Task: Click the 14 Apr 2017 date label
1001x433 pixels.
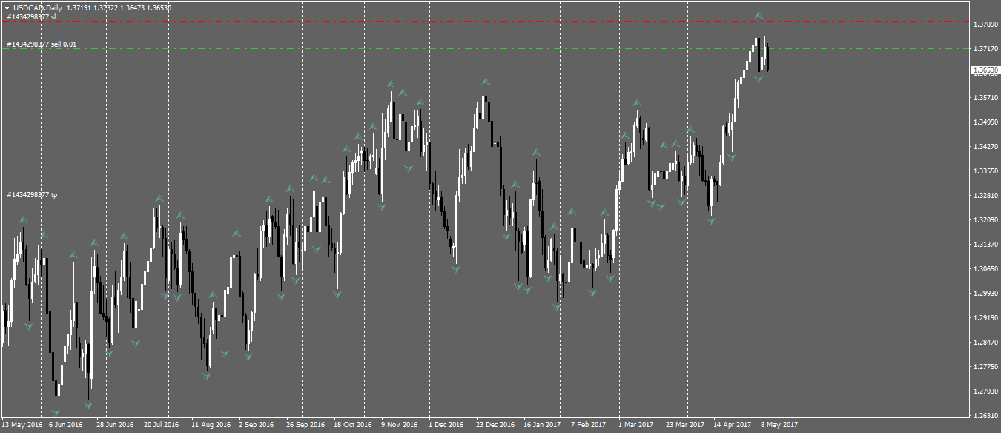Action: tap(733, 426)
